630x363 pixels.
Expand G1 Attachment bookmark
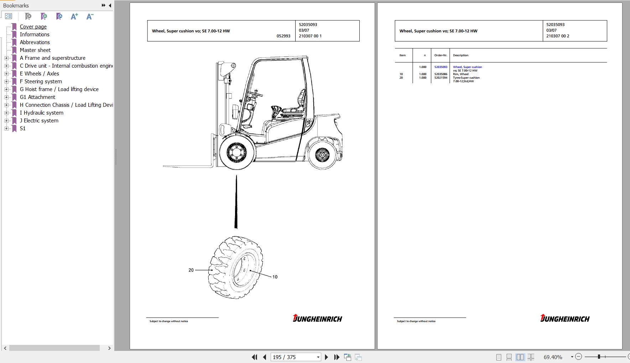coord(6,97)
